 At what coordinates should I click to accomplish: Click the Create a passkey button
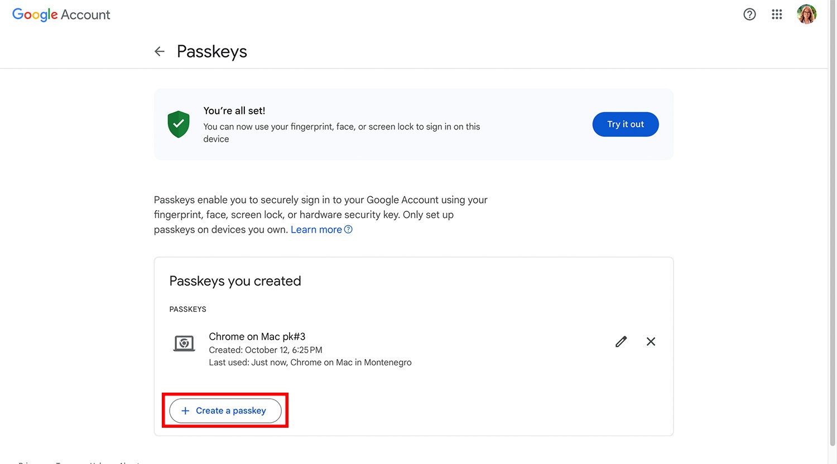pyautogui.click(x=225, y=410)
